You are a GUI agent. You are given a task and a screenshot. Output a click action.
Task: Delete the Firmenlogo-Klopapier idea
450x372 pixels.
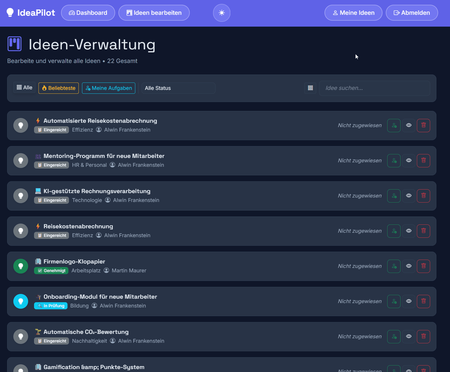tap(423, 266)
